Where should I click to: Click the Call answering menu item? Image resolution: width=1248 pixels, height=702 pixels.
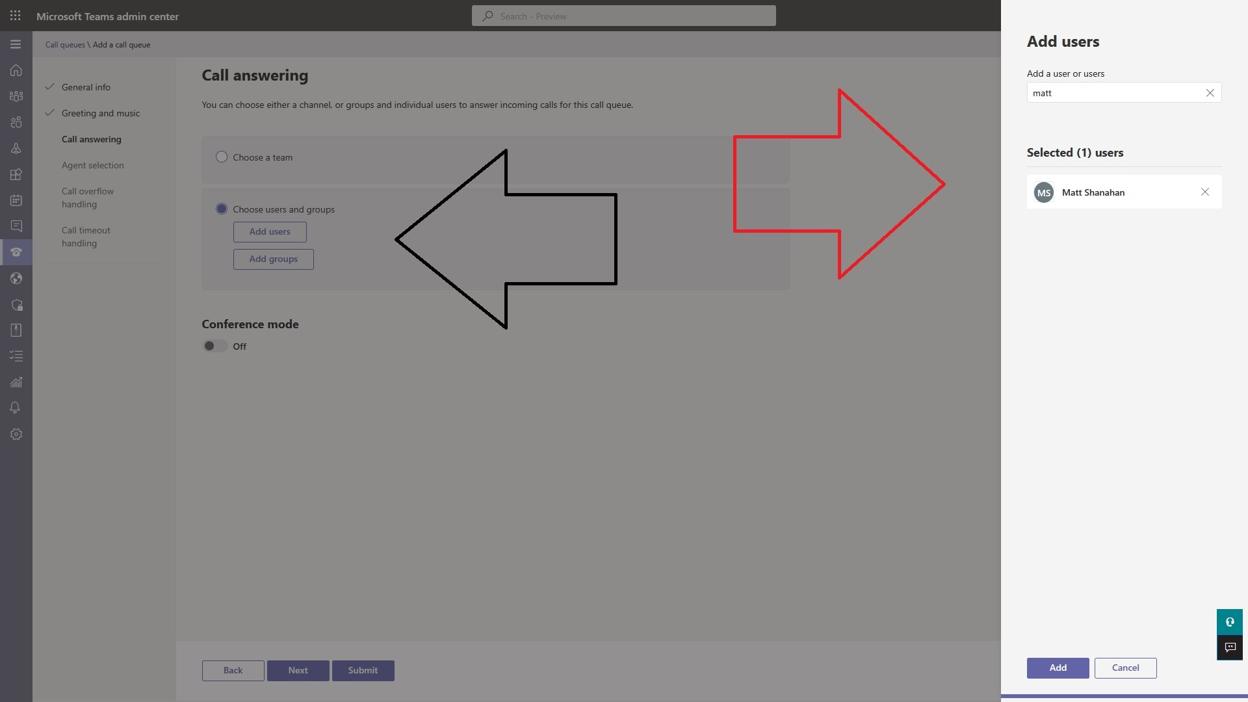pos(91,139)
